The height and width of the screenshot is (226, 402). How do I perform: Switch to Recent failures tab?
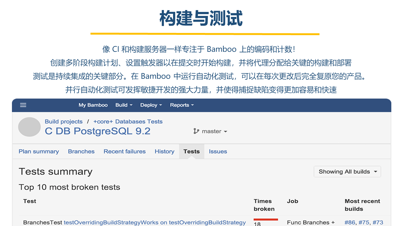(125, 151)
